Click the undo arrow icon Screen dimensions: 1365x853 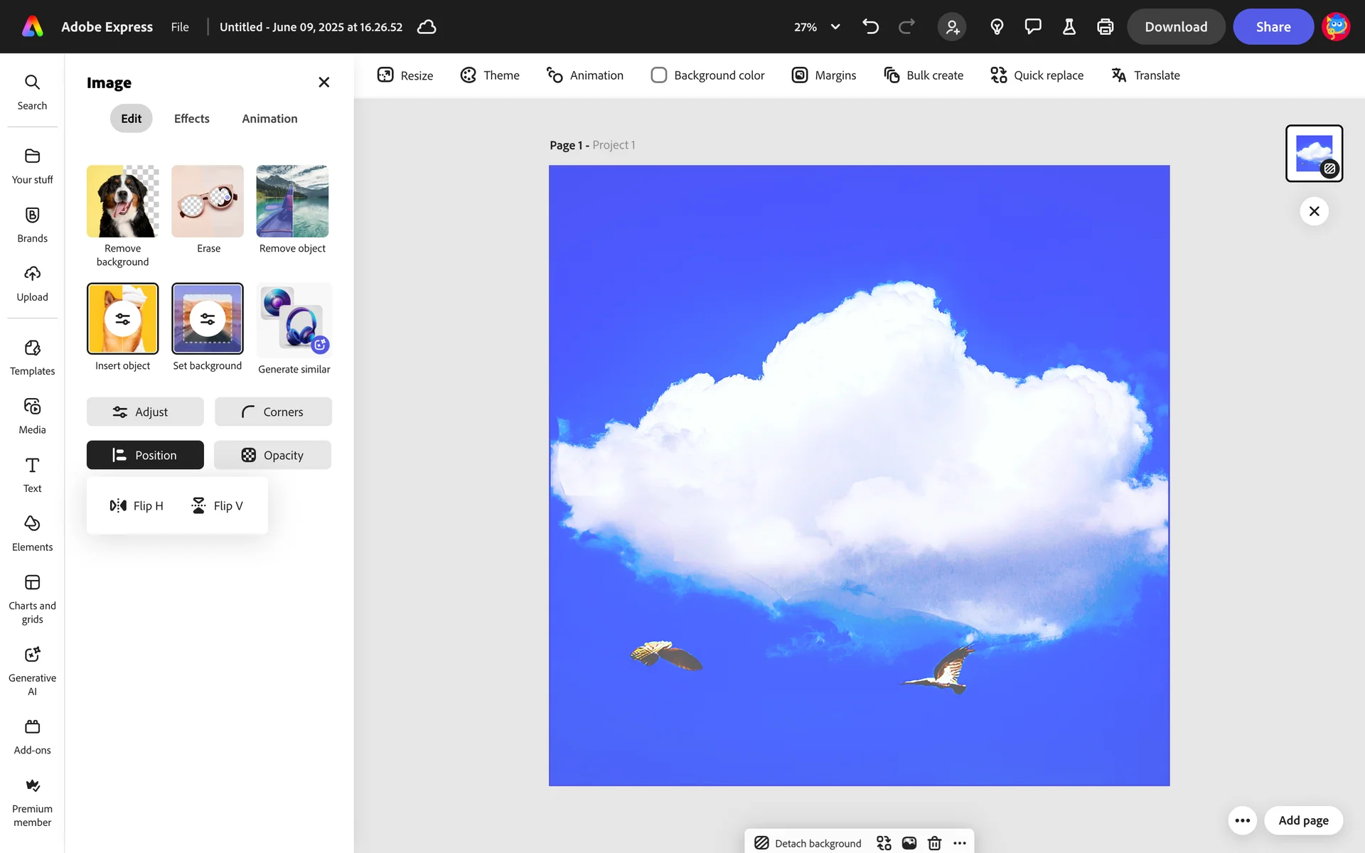pyautogui.click(x=870, y=27)
